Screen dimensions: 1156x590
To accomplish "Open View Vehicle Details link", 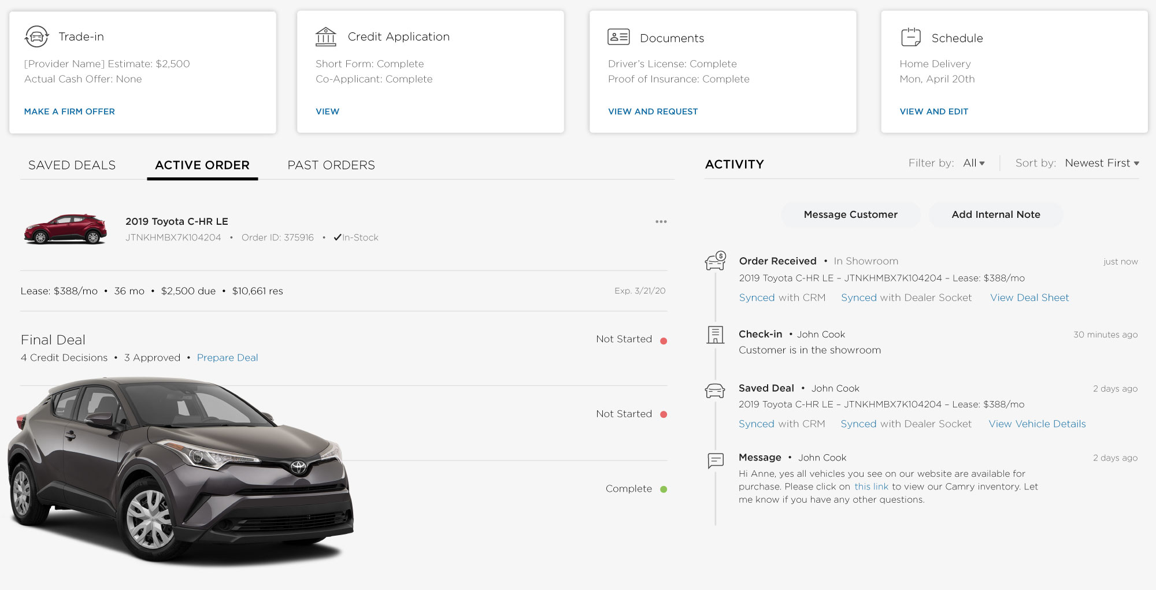I will [1038, 424].
